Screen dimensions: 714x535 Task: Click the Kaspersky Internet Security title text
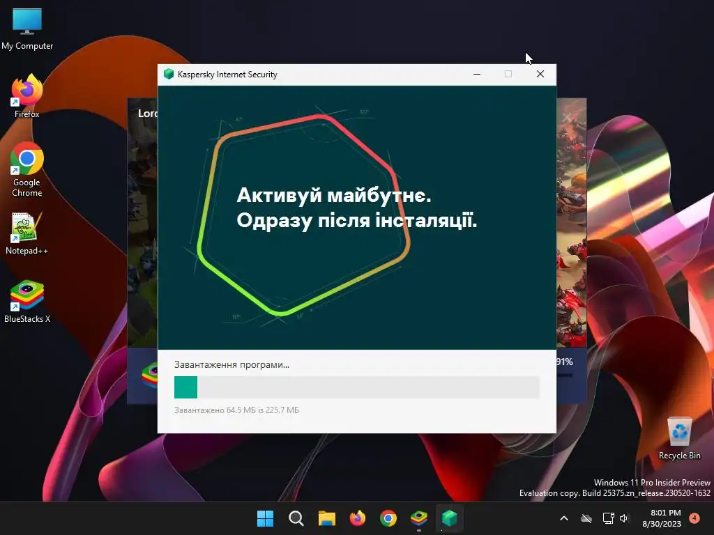coord(227,74)
